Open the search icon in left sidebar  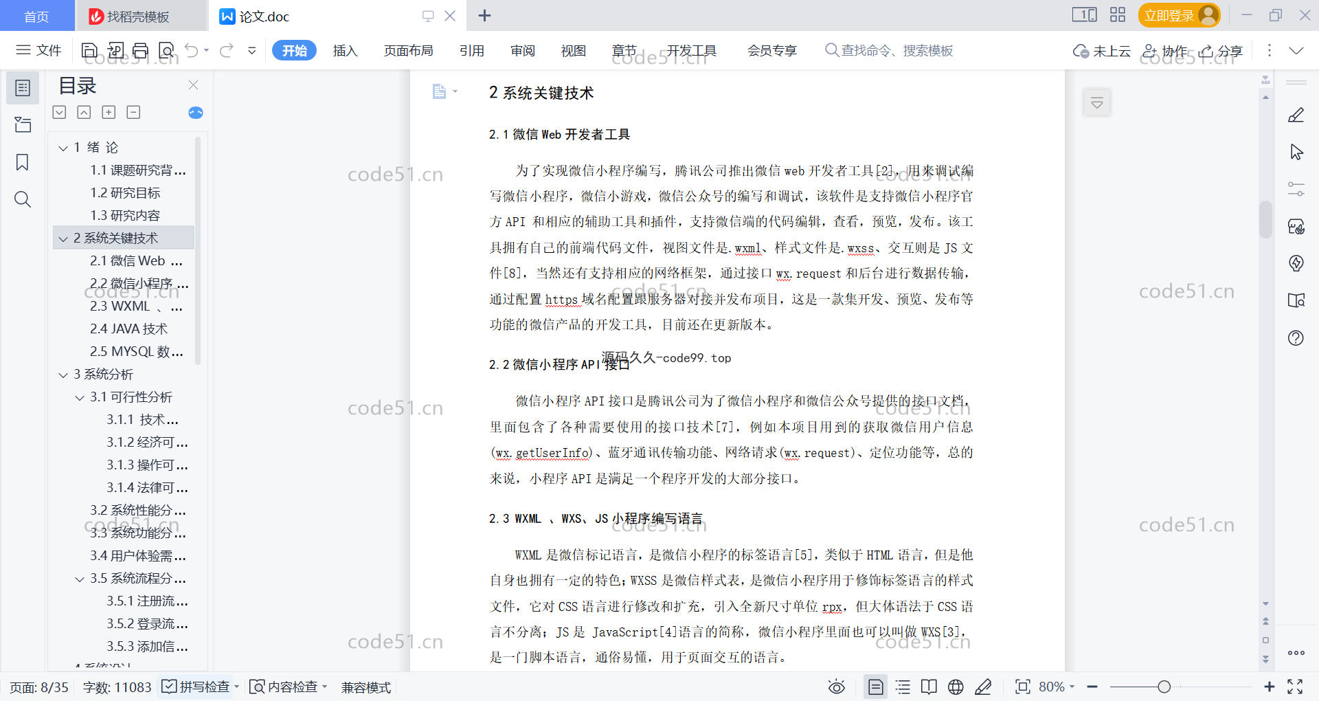[x=23, y=199]
